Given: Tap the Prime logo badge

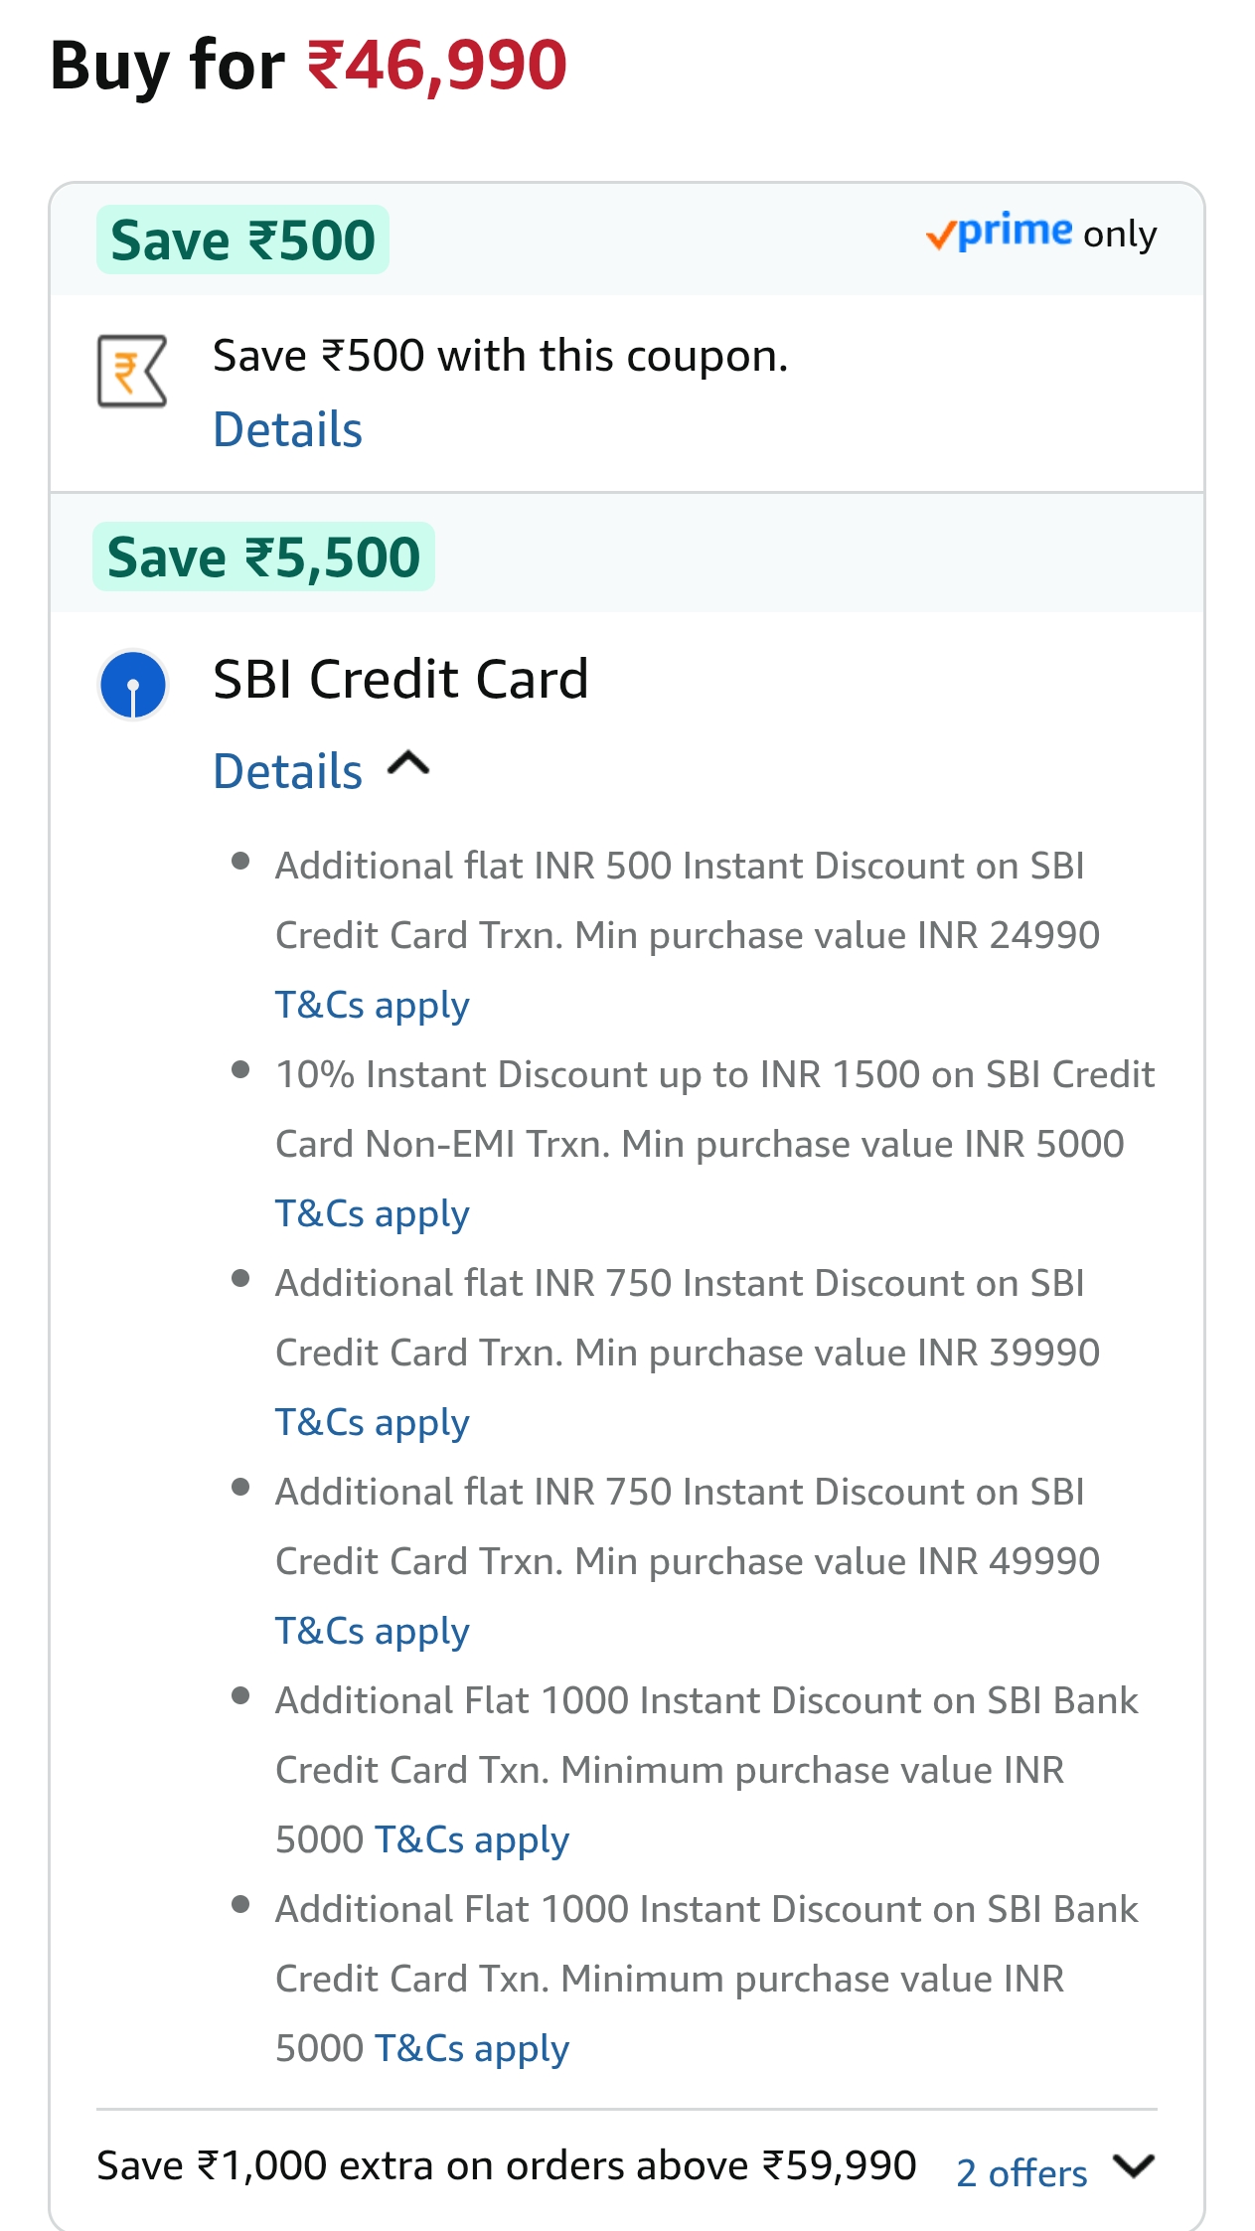Looking at the screenshot, I should tap(1000, 233).
